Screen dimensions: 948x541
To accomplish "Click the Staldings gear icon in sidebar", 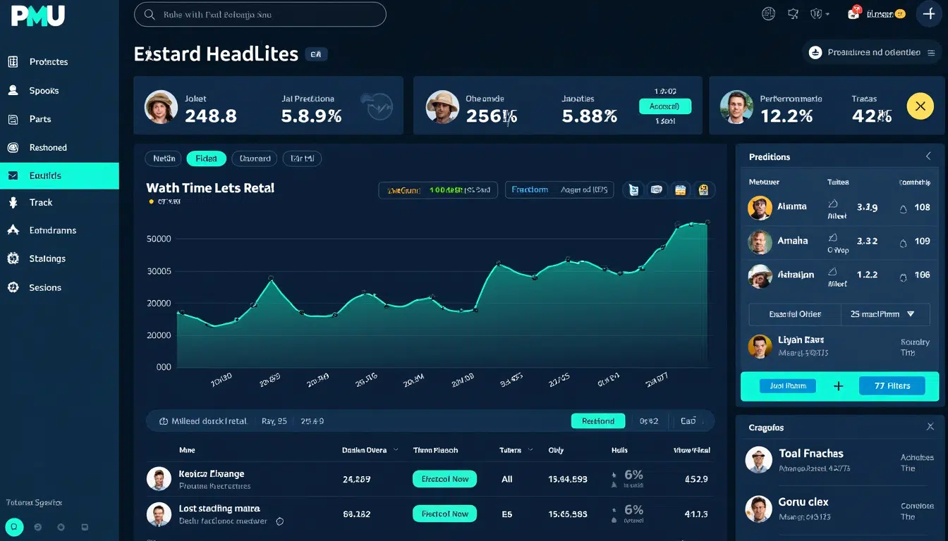I will click(x=13, y=259).
